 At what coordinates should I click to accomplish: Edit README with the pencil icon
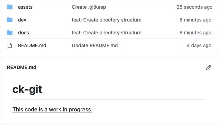[209, 67]
